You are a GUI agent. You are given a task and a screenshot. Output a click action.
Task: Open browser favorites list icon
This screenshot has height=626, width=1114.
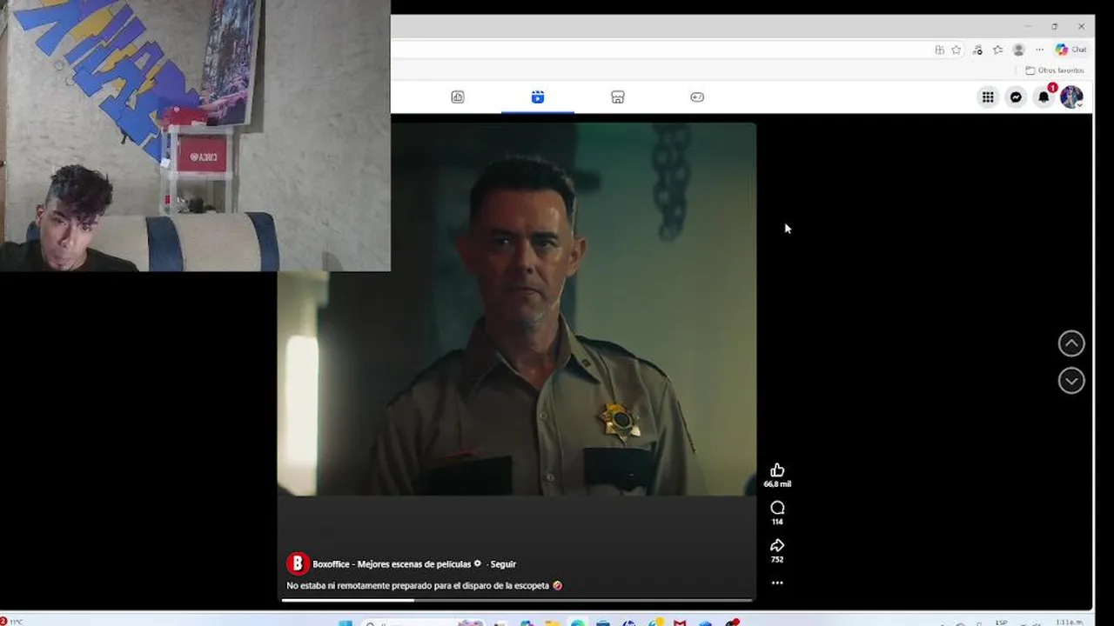tap(997, 50)
